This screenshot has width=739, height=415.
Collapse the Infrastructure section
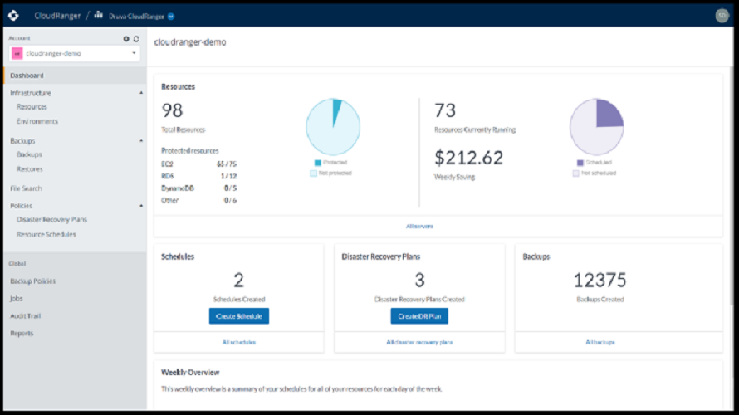tap(141, 93)
